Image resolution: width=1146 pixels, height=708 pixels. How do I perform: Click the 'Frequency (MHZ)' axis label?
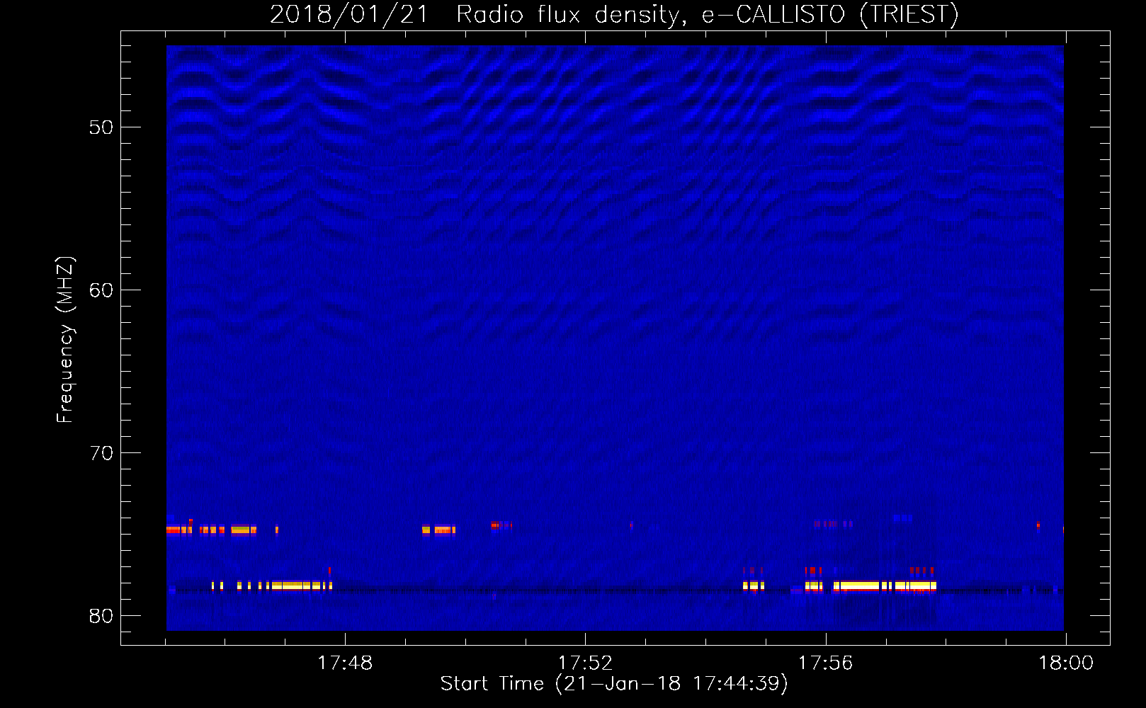(64, 340)
